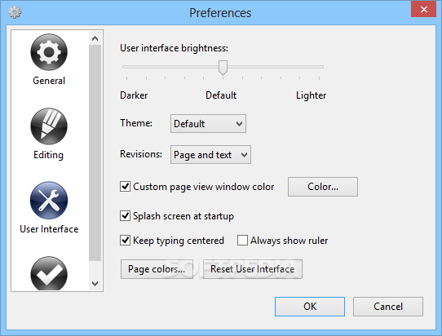Click the Darker label
The width and height of the screenshot is (442, 336).
(x=134, y=95)
